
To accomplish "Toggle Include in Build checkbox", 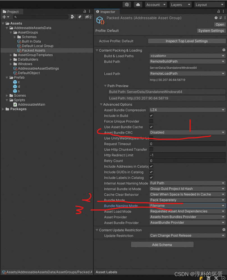I will pos(151,115).
